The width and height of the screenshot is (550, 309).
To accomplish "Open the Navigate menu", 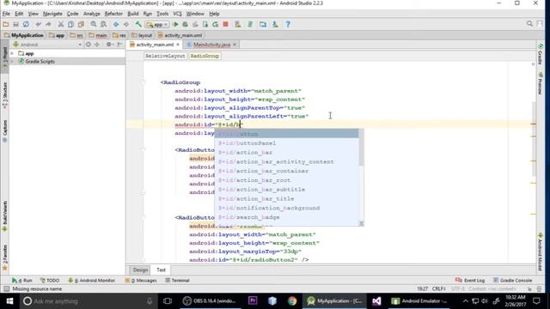I will [52, 14].
